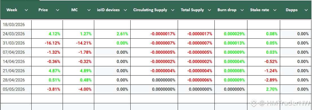The width and height of the screenshot is (312, 110).
Task: Click the 4.87% price cell
Action: pos(47,71)
